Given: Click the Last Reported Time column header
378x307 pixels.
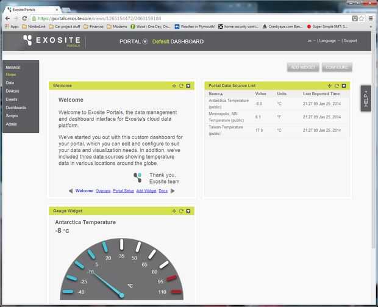Looking at the screenshot, I should [x=321, y=93].
